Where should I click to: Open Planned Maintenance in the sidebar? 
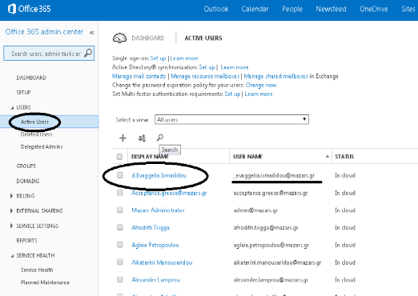point(45,282)
